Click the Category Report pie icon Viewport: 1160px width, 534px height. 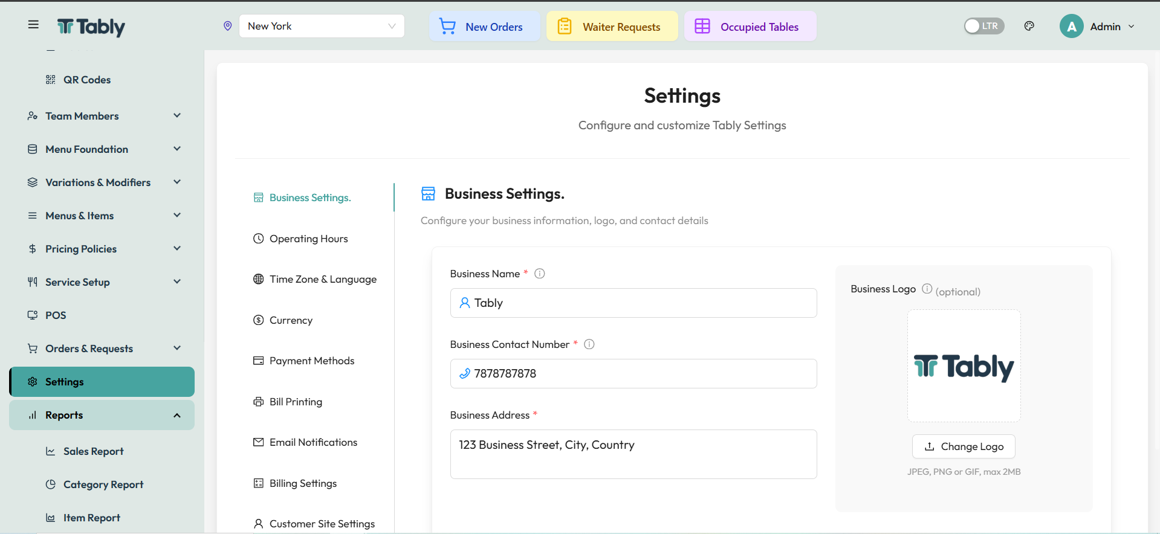51,484
